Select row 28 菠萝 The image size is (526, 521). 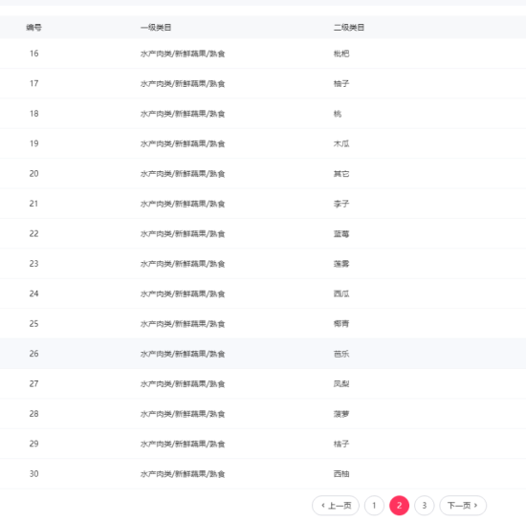[x=263, y=414]
